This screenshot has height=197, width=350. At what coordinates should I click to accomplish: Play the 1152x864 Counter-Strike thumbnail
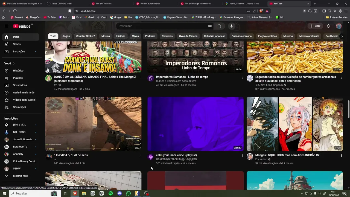point(93,124)
